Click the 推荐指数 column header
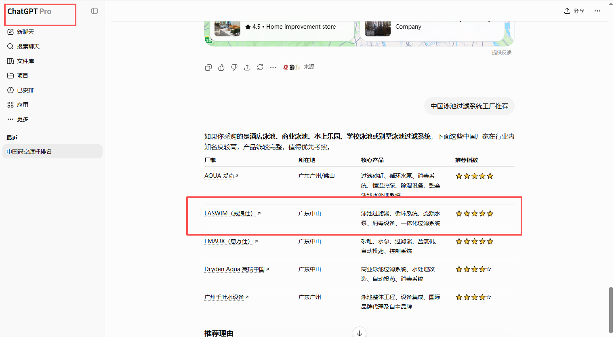This screenshot has width=614, height=337. pyautogui.click(x=467, y=160)
